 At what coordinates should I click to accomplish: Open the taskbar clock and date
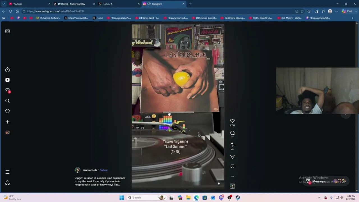[x=351, y=198]
